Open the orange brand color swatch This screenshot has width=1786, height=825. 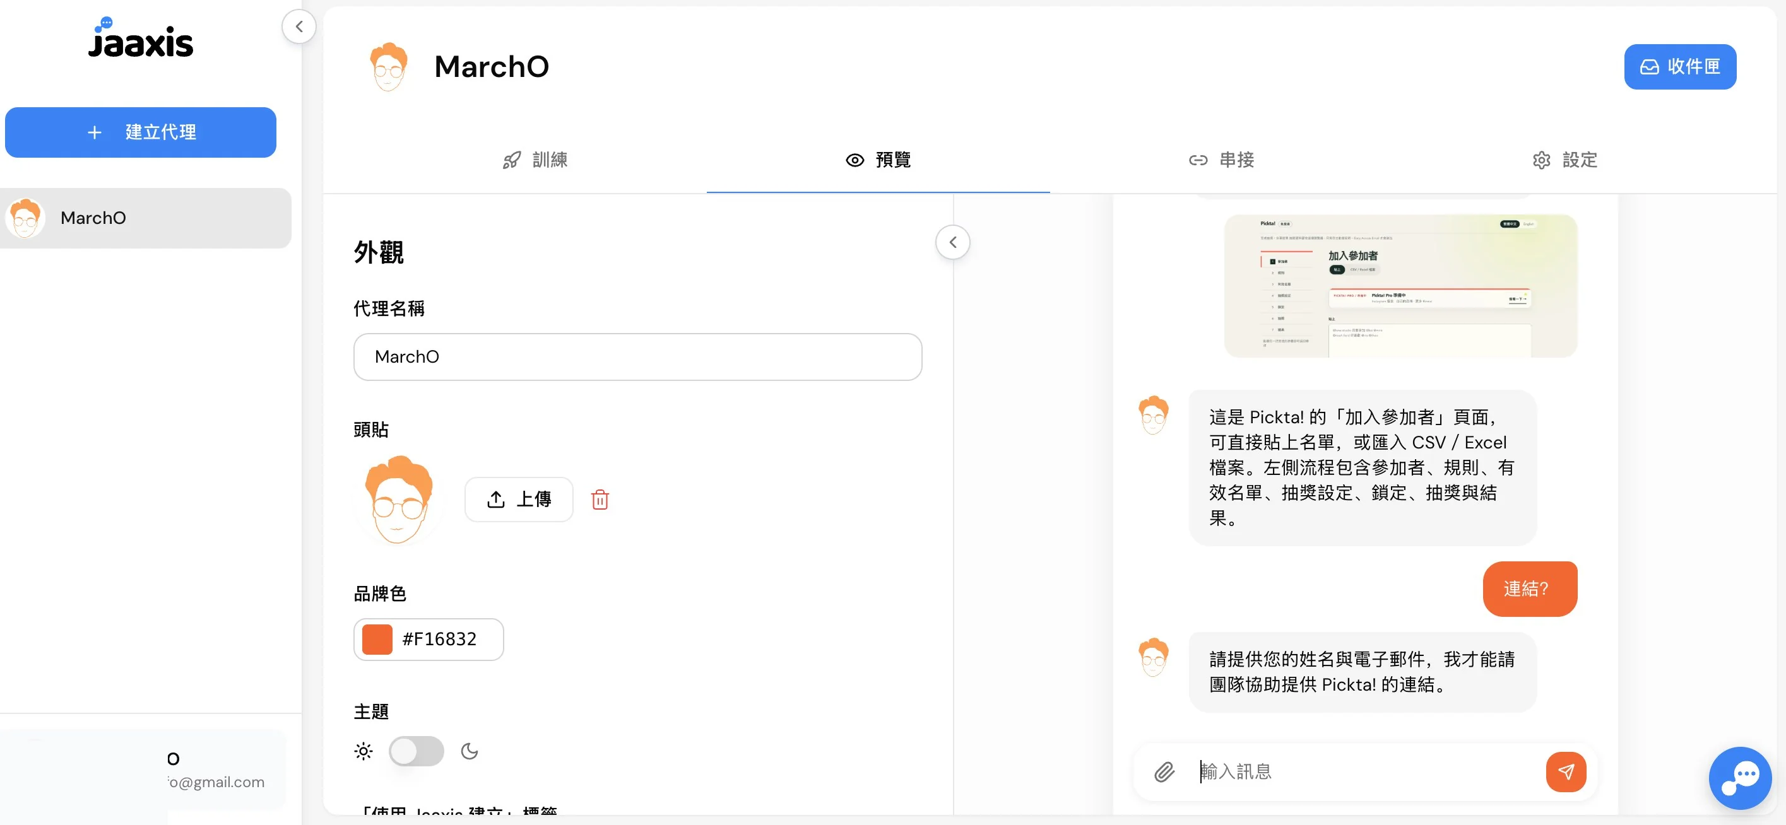377,640
